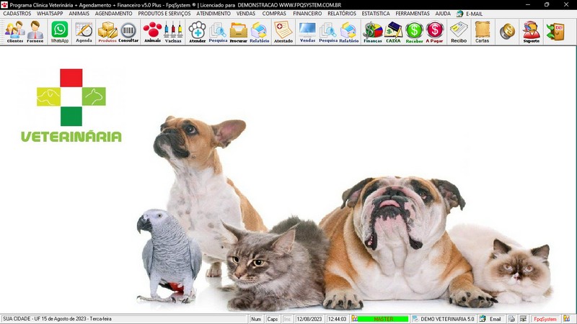The width and height of the screenshot is (577, 324).
Task: Click Pesquisa icon next to Atender
Action: pyautogui.click(x=218, y=32)
